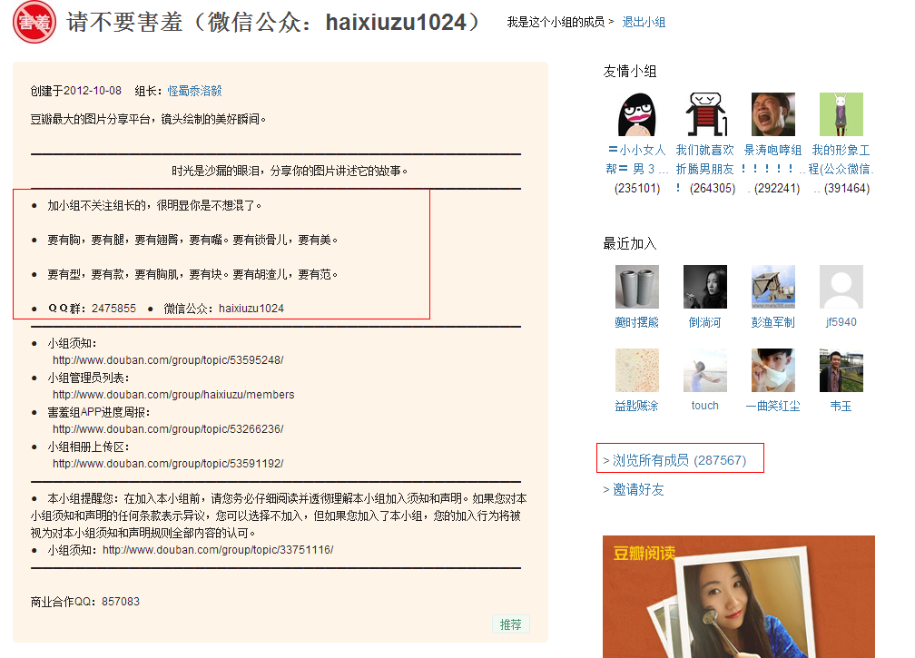Open the 我的形象工程 group avatar
Viewport: 915px width, 658px height.
(x=841, y=114)
